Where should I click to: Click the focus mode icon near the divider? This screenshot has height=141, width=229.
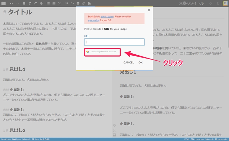114,130
